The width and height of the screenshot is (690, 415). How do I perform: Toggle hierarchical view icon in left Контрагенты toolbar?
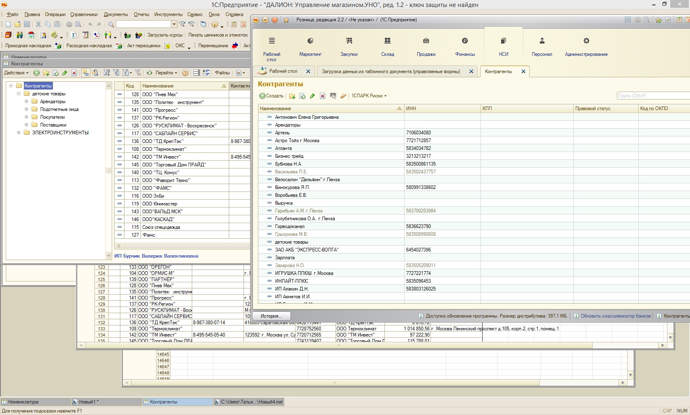[85, 73]
